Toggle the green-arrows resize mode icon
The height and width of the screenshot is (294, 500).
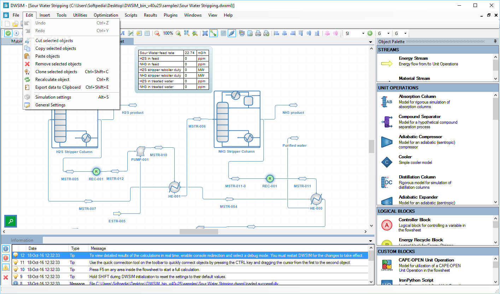pyautogui.click(x=213, y=33)
